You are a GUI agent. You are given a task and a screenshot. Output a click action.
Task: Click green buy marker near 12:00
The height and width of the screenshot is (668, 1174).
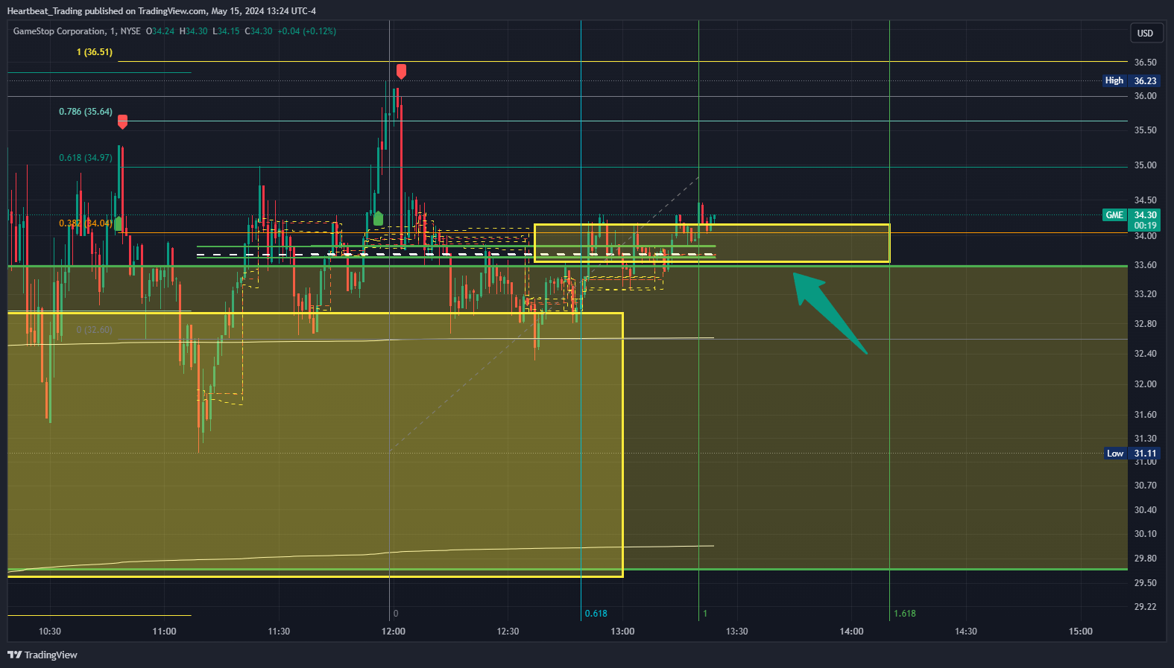point(378,218)
